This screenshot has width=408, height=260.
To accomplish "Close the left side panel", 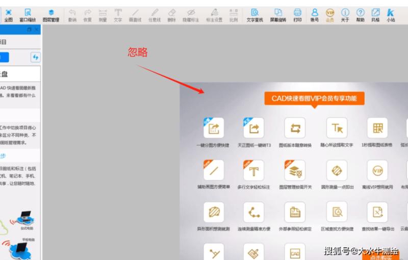I will tap(37, 30).
